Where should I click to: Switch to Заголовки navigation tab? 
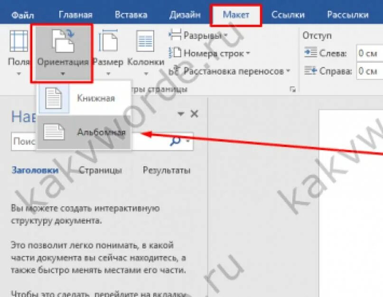pyautogui.click(x=35, y=170)
